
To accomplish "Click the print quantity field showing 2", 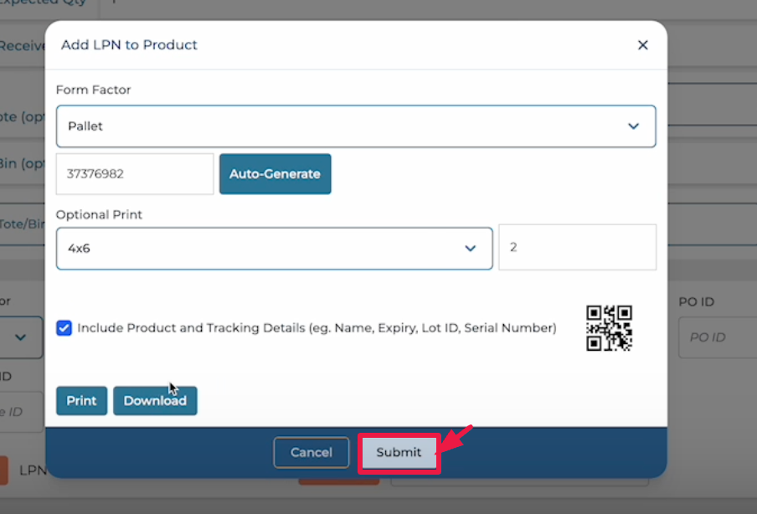I will click(x=577, y=248).
